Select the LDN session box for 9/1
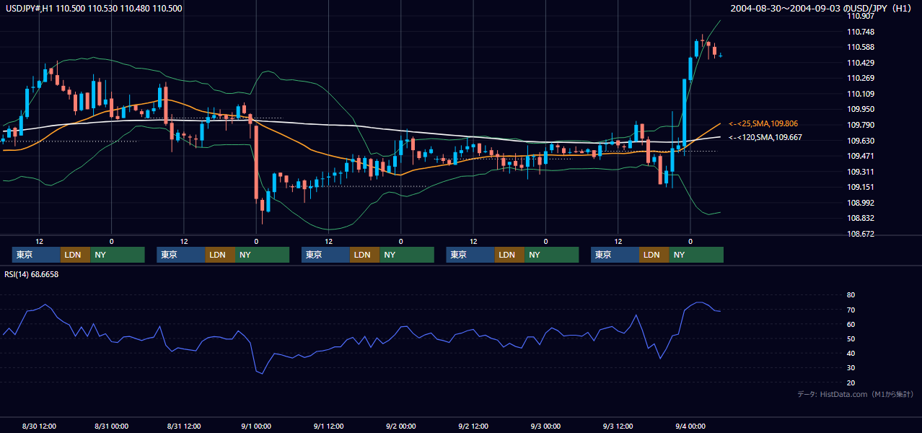Screen dimensions: 922x433 (364, 255)
